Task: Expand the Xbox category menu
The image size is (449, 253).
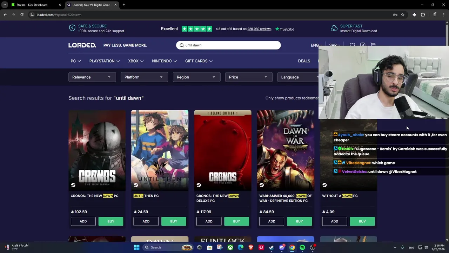Action: click(x=136, y=61)
